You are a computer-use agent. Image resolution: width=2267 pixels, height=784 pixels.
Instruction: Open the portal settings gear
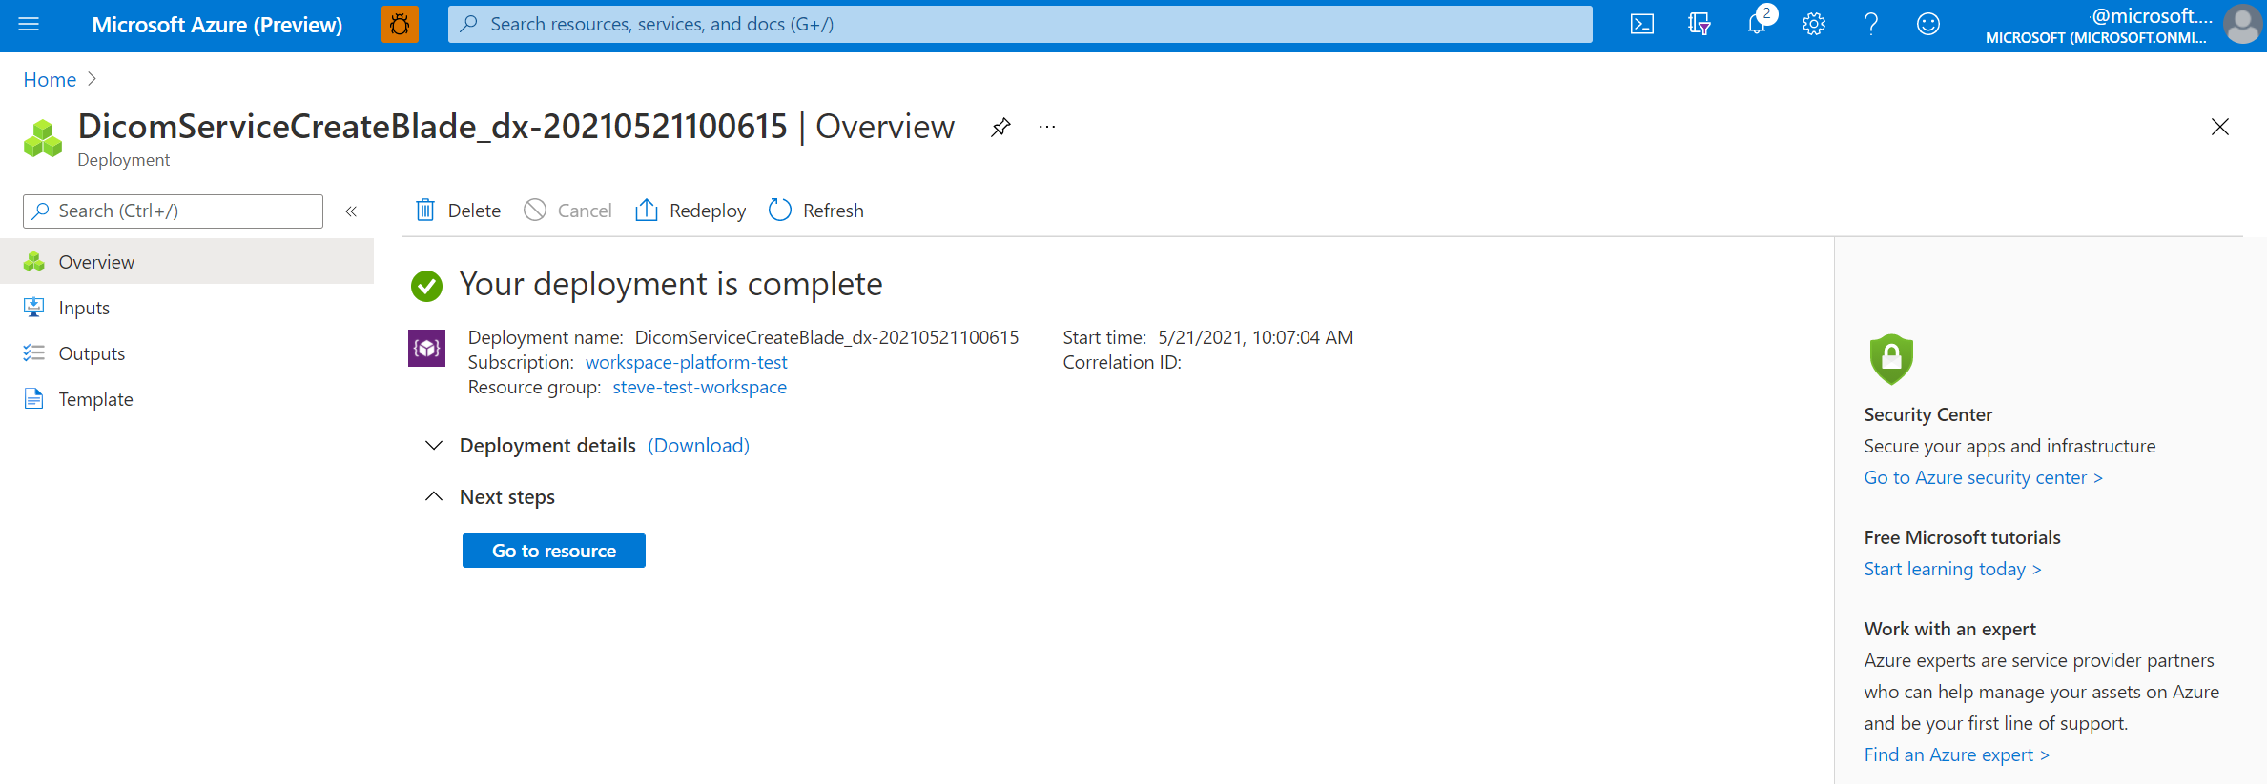pos(1813,24)
